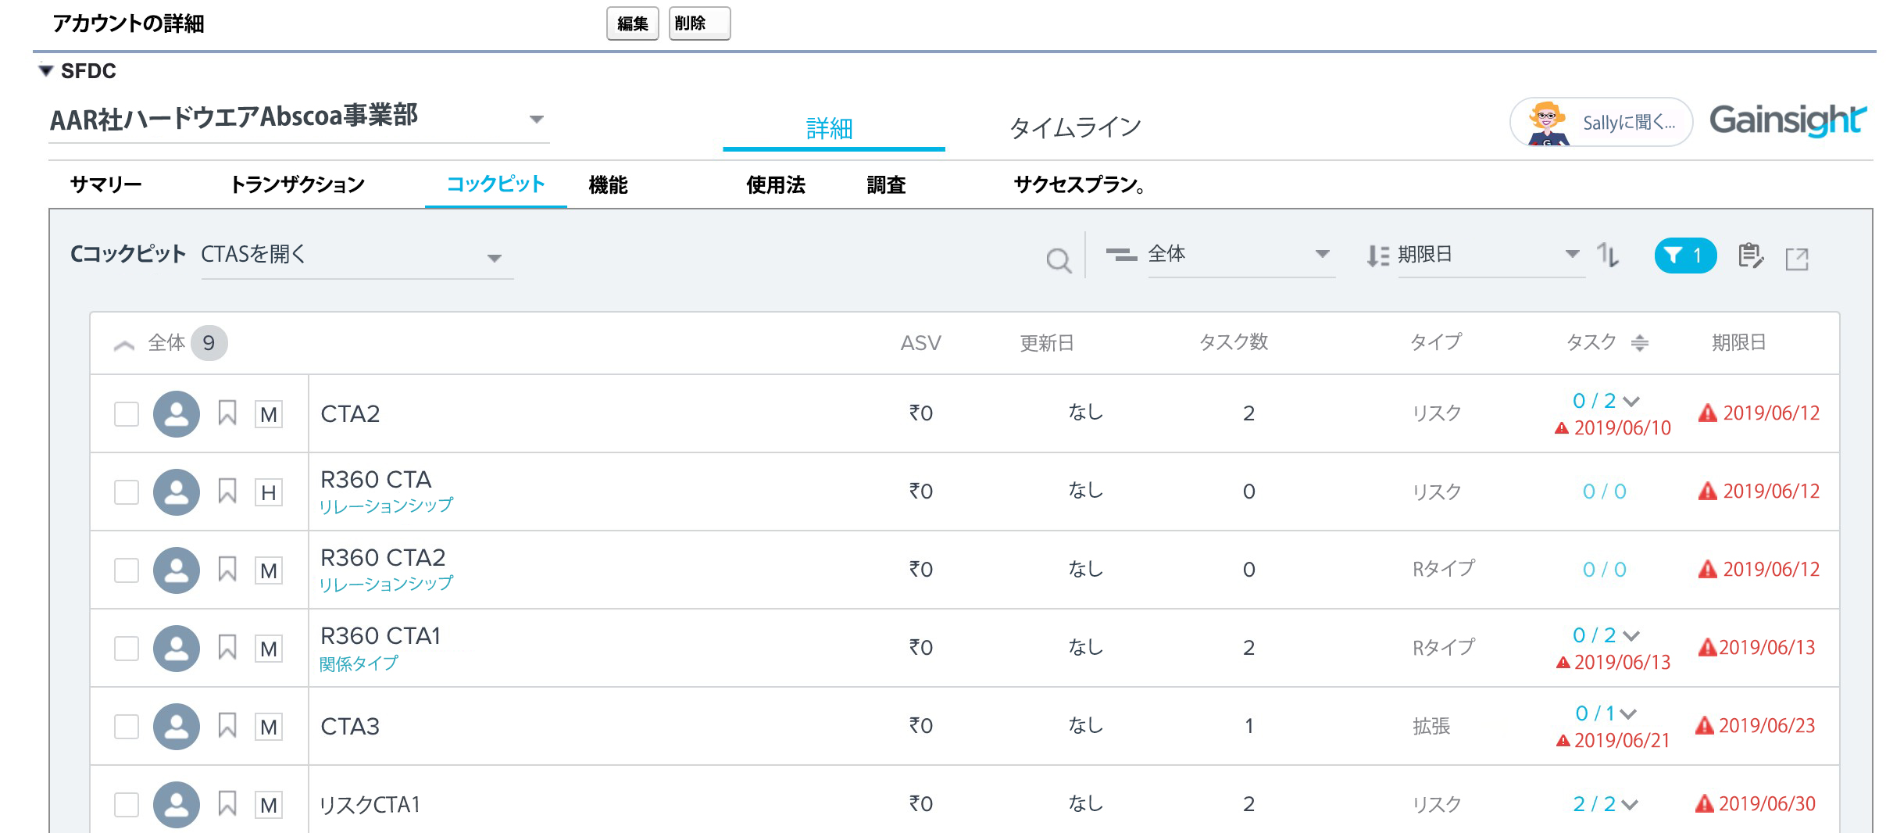Open 関係タイプ link under R360 CTA1
Image resolution: width=1886 pixels, height=833 pixels.
click(359, 663)
